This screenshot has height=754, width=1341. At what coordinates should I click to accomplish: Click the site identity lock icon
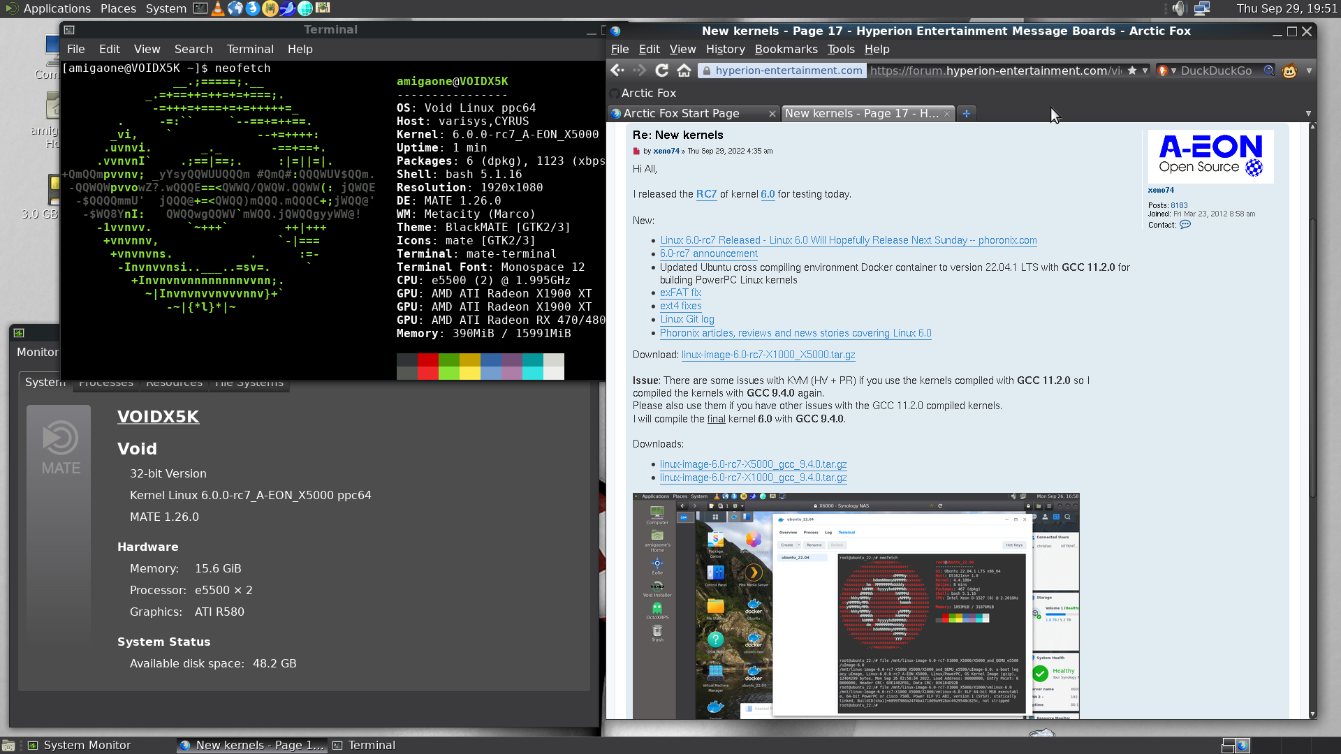pyautogui.click(x=706, y=71)
